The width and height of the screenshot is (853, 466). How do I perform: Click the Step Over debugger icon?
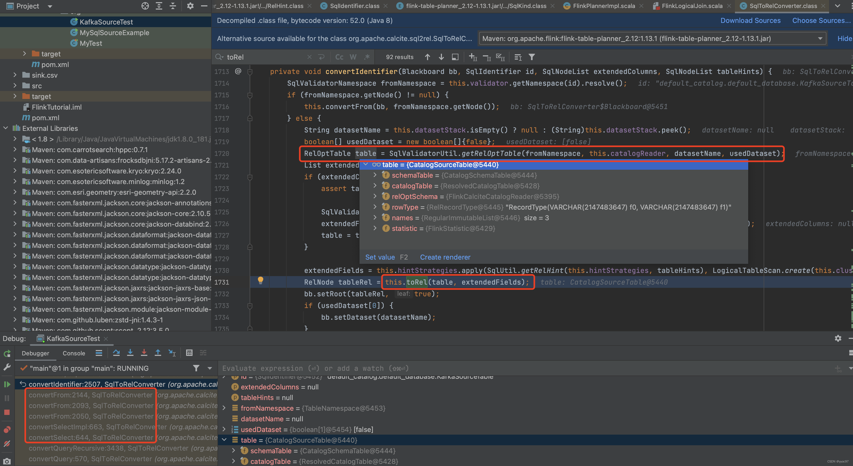[x=116, y=353]
